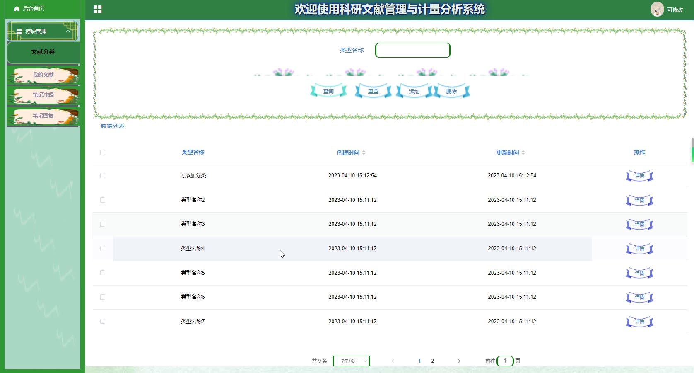Collapse the 模块管理 menu chevron
Viewport: 694px width, 373px height.
click(x=68, y=31)
